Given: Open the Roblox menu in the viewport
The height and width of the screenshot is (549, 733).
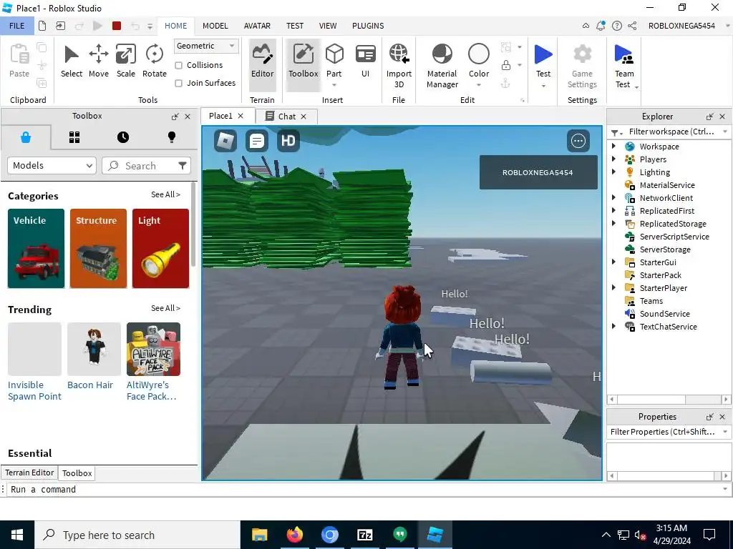Looking at the screenshot, I should 225,141.
